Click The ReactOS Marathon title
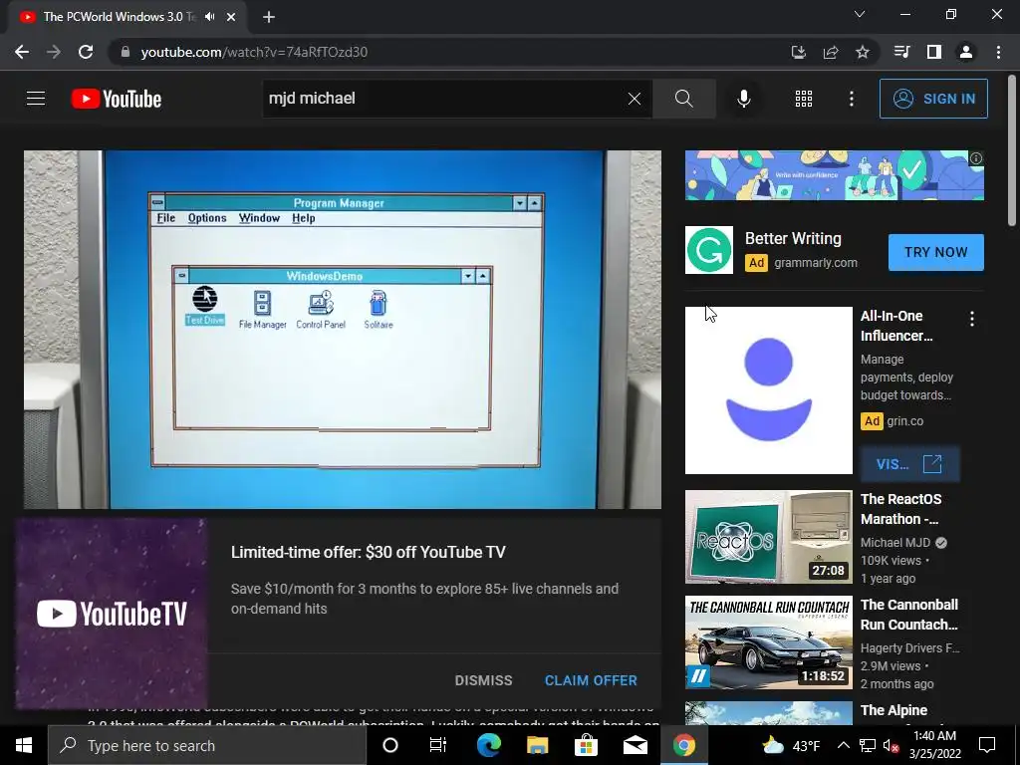The height and width of the screenshot is (765, 1020). click(900, 509)
